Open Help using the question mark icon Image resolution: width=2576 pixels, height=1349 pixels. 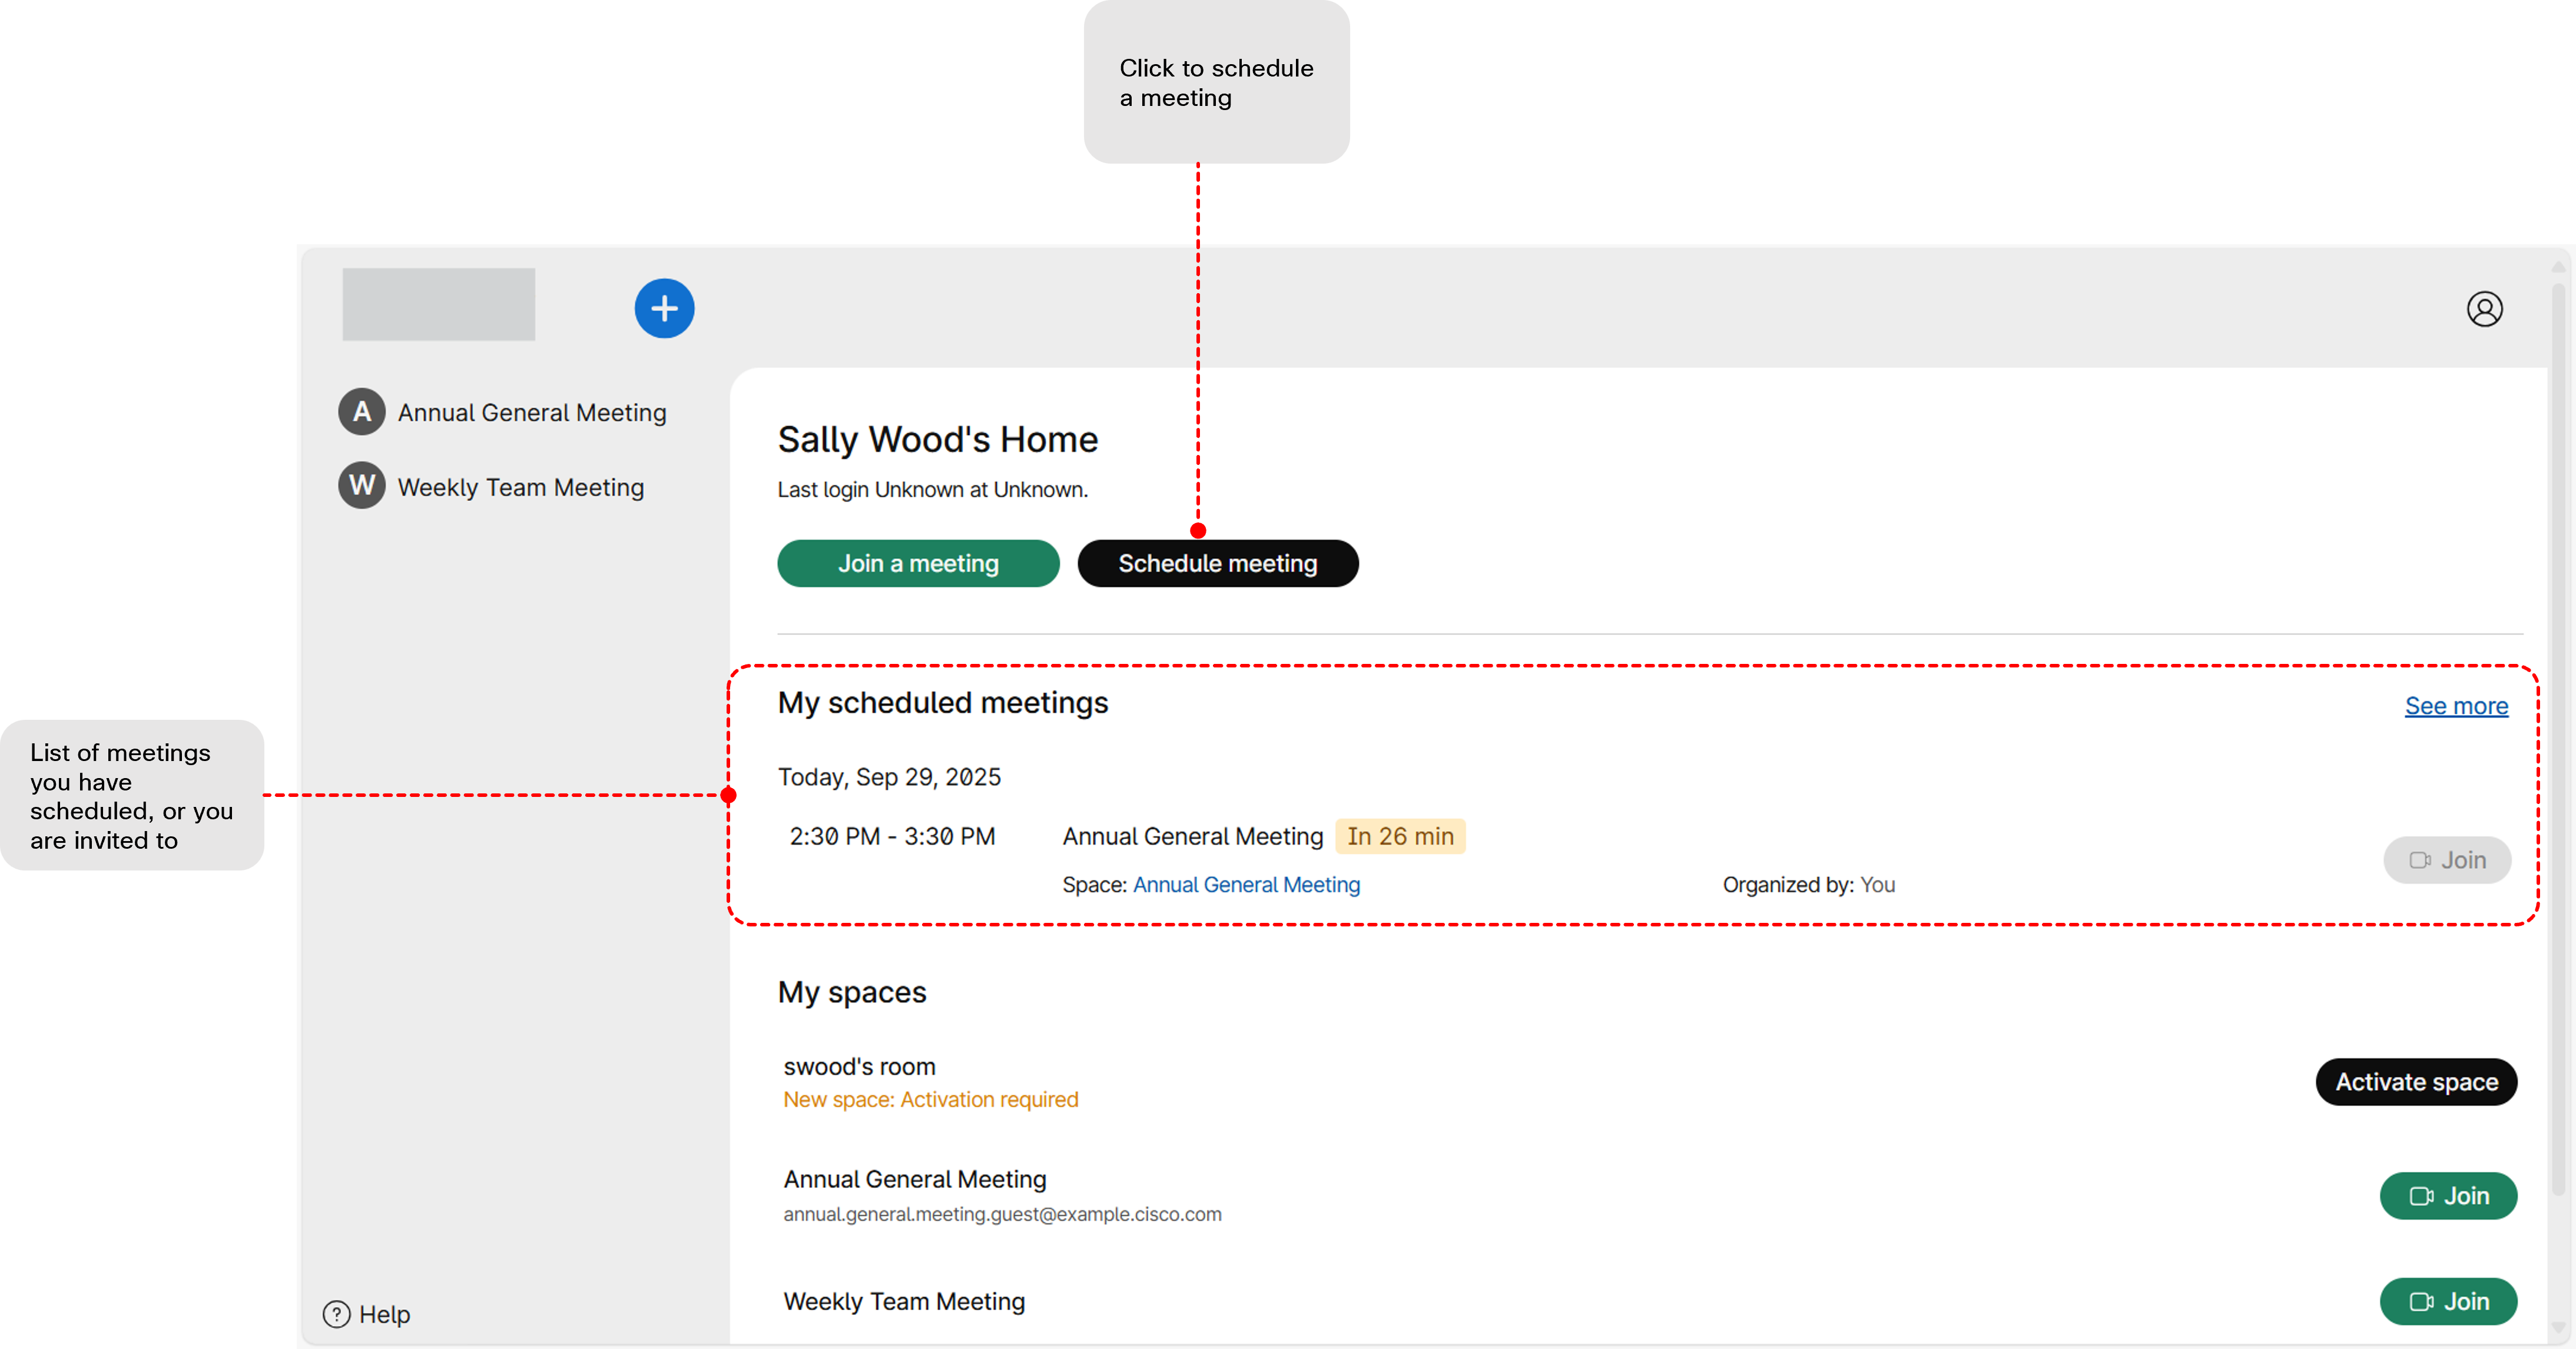click(336, 1314)
